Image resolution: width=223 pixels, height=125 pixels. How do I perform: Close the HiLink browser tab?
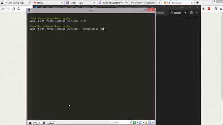coord(62,3)
